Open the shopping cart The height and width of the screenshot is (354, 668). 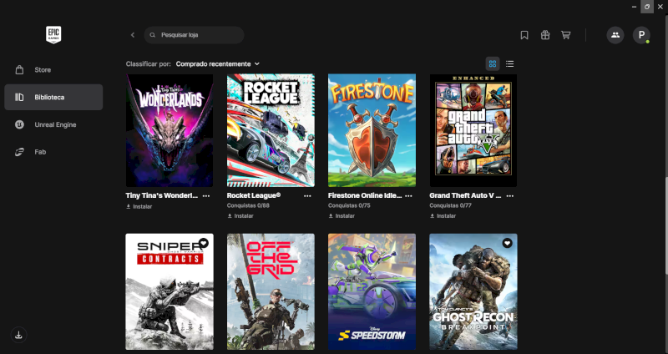click(x=566, y=35)
